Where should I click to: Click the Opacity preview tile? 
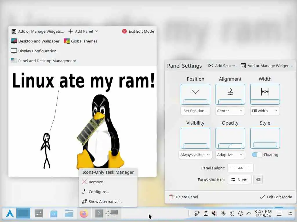pyautogui.click(x=230, y=138)
